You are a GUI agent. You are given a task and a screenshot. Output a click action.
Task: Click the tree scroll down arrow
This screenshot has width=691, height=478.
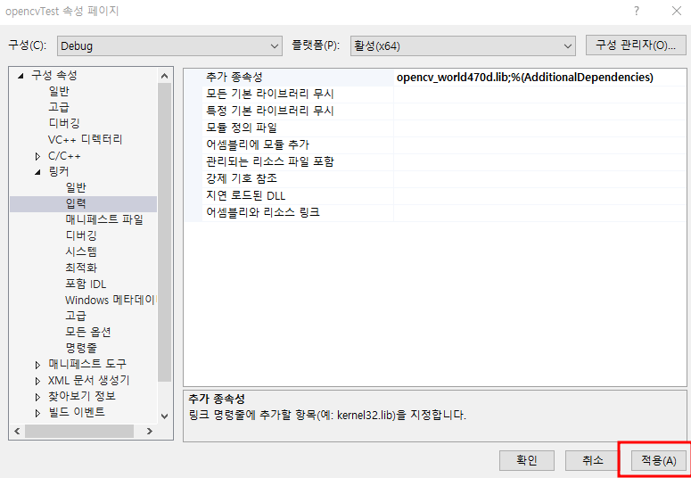164,416
